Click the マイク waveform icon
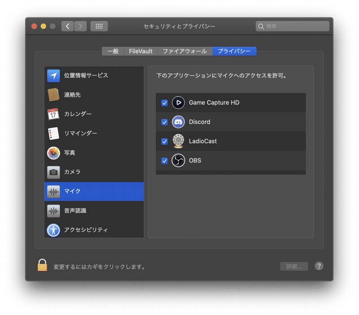Viewport: 359px width, 315px height. [x=53, y=192]
